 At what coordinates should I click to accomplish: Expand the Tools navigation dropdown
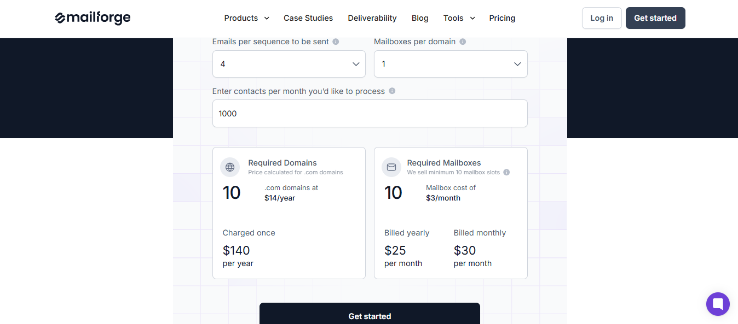(459, 18)
